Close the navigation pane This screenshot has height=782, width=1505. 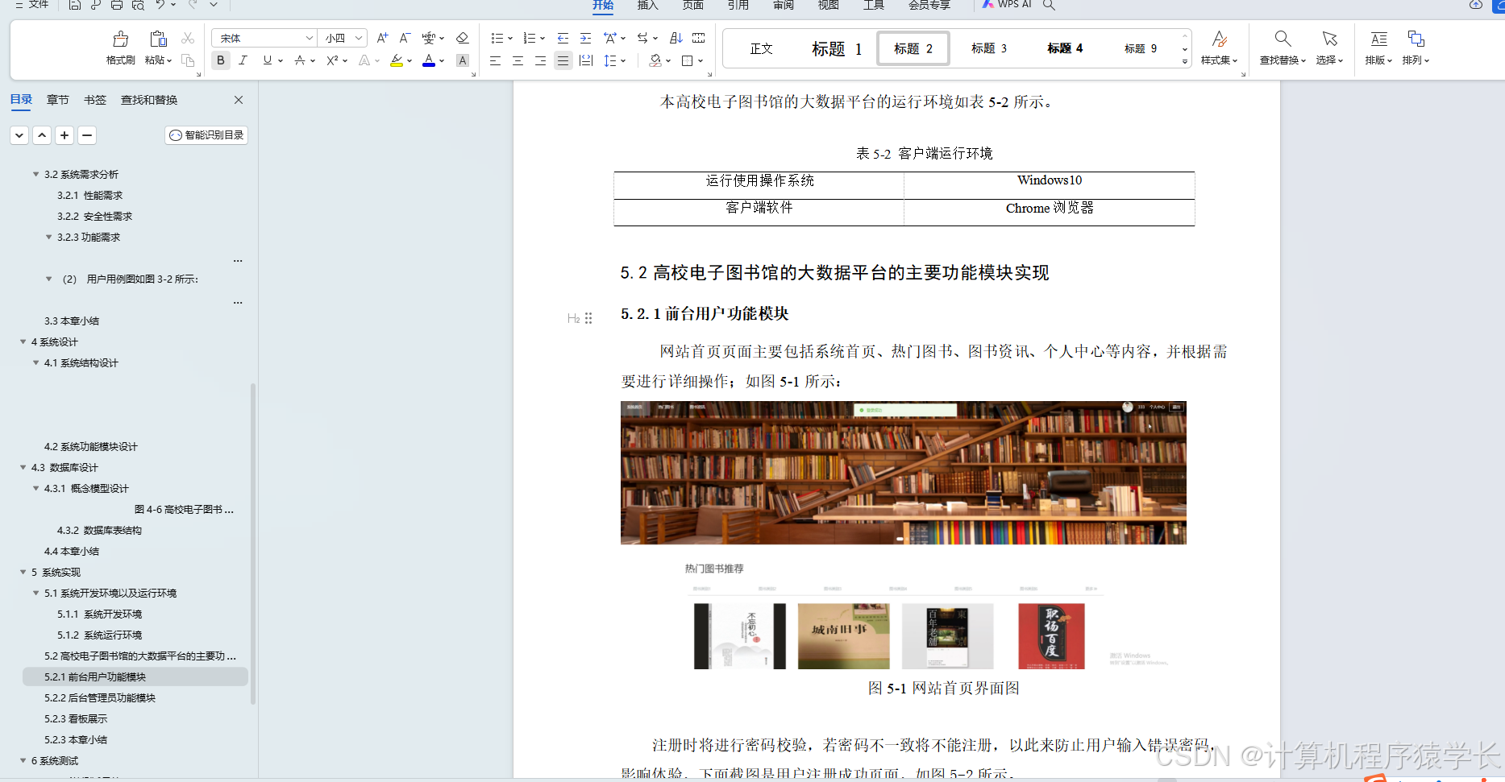point(239,100)
